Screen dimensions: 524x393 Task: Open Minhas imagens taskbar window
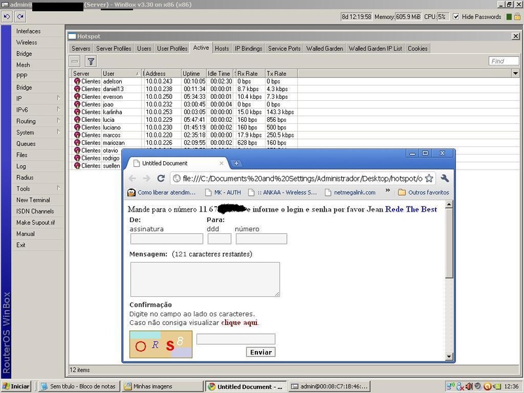pos(162,386)
